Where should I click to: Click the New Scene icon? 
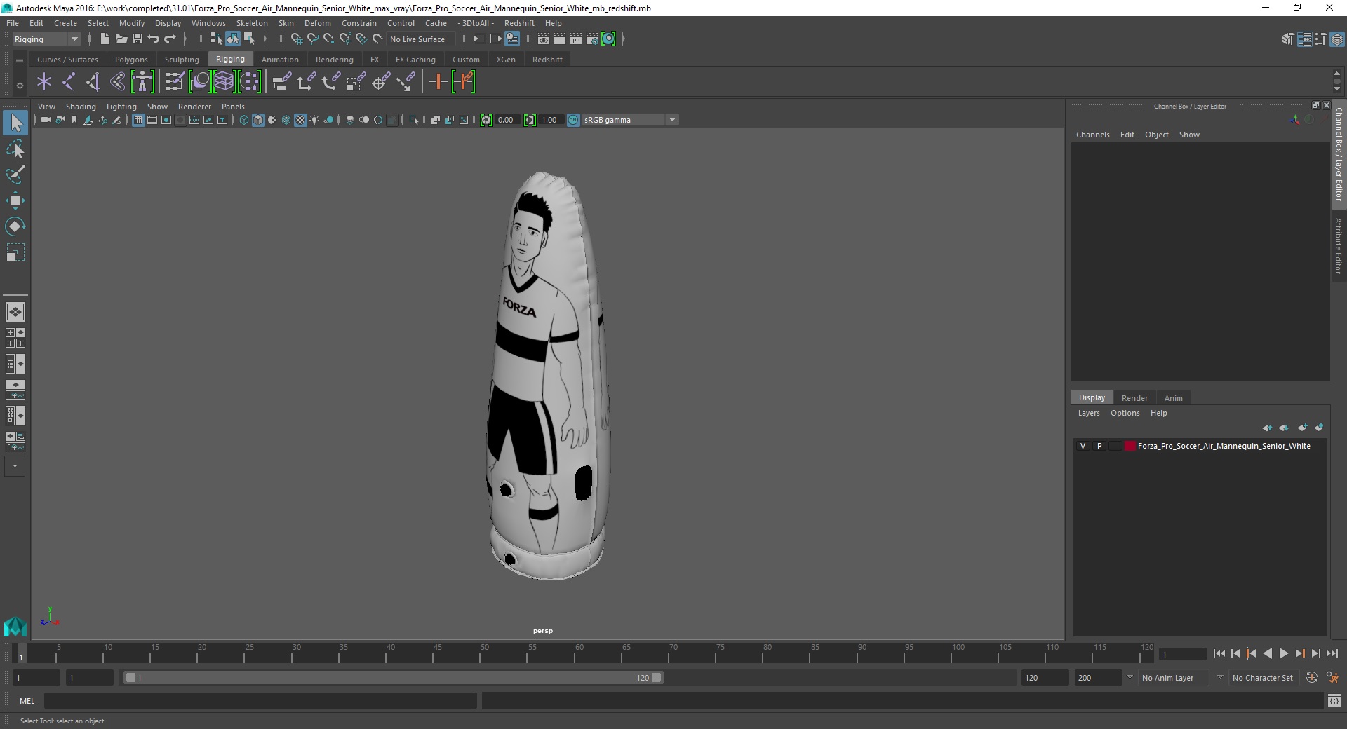[x=105, y=39]
